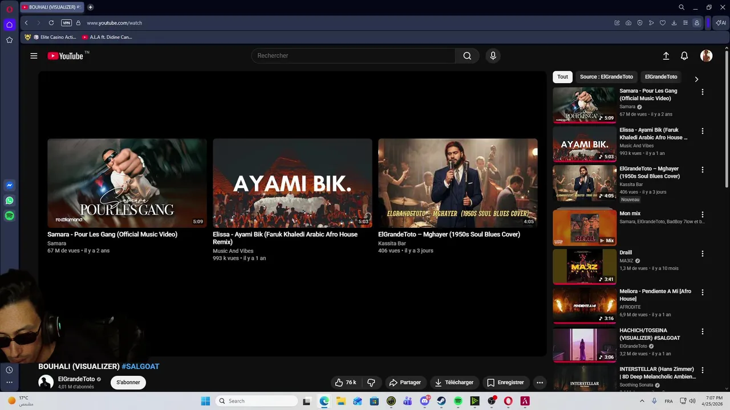The height and width of the screenshot is (410, 730).
Task: Subscribe with the S'abonner button
Action: coord(128,383)
